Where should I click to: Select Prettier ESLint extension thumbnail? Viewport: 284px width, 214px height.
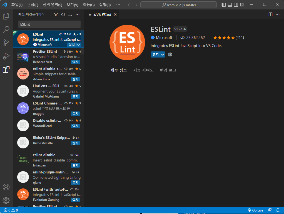point(23,57)
